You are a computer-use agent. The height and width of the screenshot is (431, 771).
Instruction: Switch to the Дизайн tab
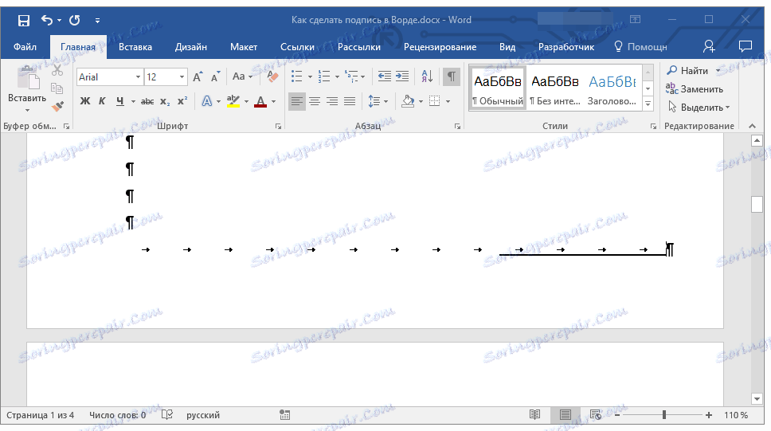(191, 47)
